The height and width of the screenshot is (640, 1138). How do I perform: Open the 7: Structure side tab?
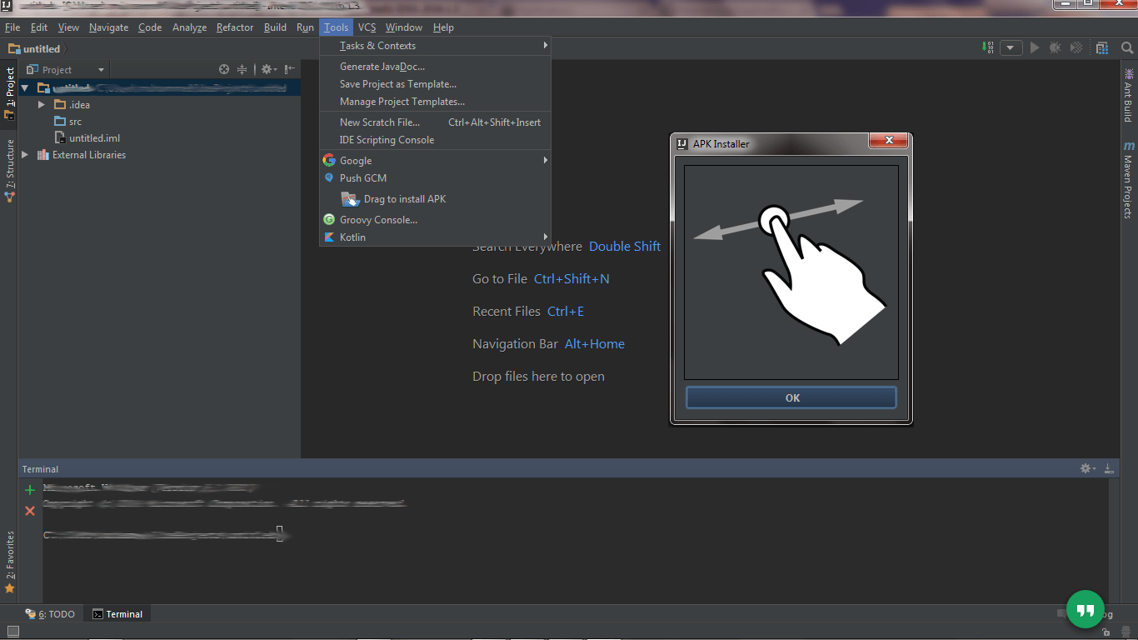click(x=9, y=170)
